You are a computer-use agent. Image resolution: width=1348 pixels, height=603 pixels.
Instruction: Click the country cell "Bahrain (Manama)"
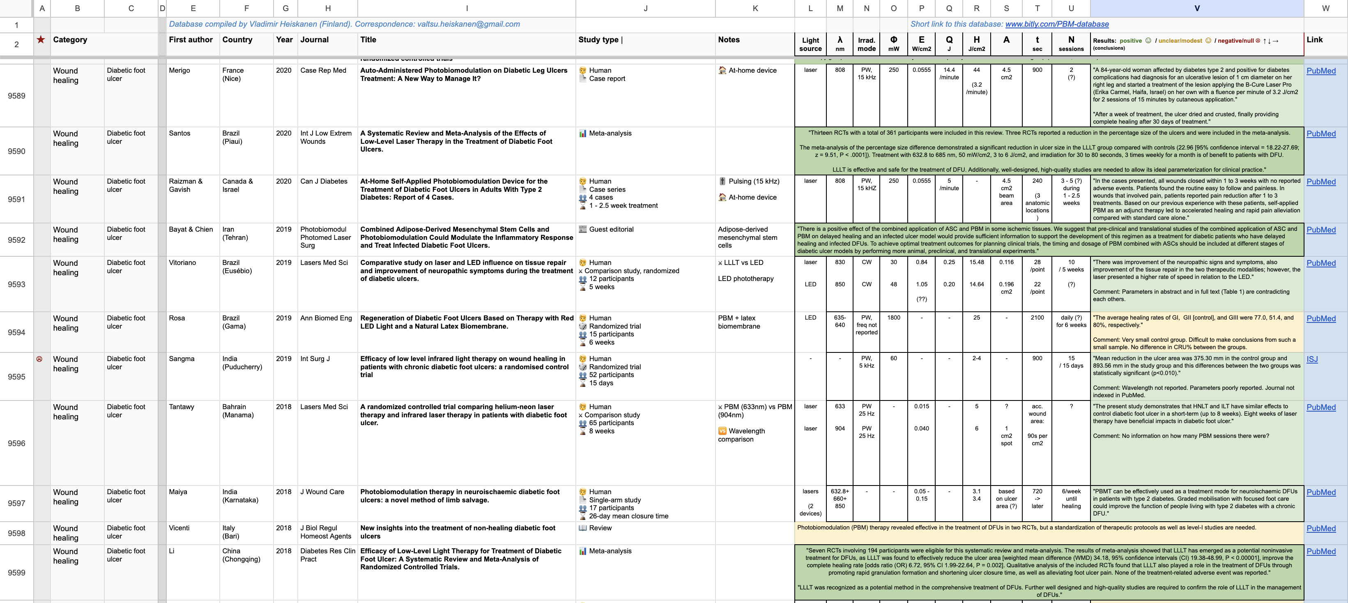246,443
